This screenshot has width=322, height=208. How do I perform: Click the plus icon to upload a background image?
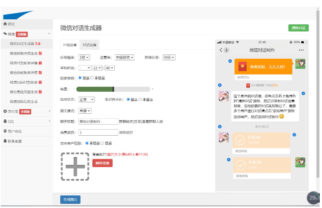[x=75, y=167]
